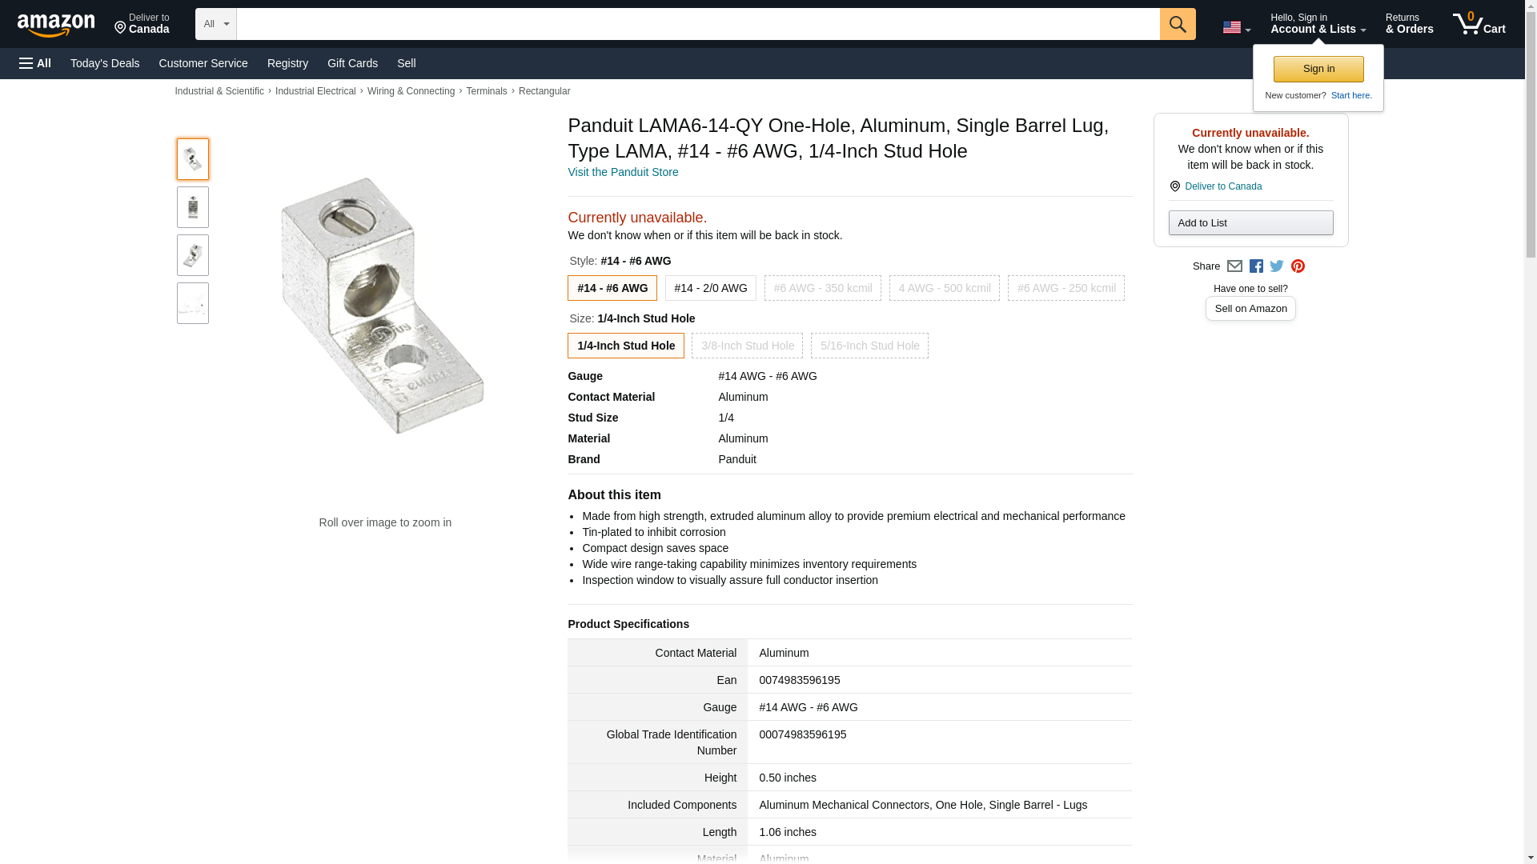The width and height of the screenshot is (1537, 864).
Task: Expand the Add to List dropdown
Action: tap(1250, 223)
